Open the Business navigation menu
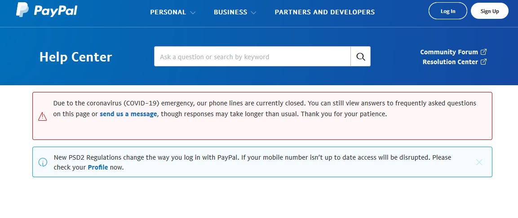Image resolution: width=518 pixels, height=218 pixels. 230,12
